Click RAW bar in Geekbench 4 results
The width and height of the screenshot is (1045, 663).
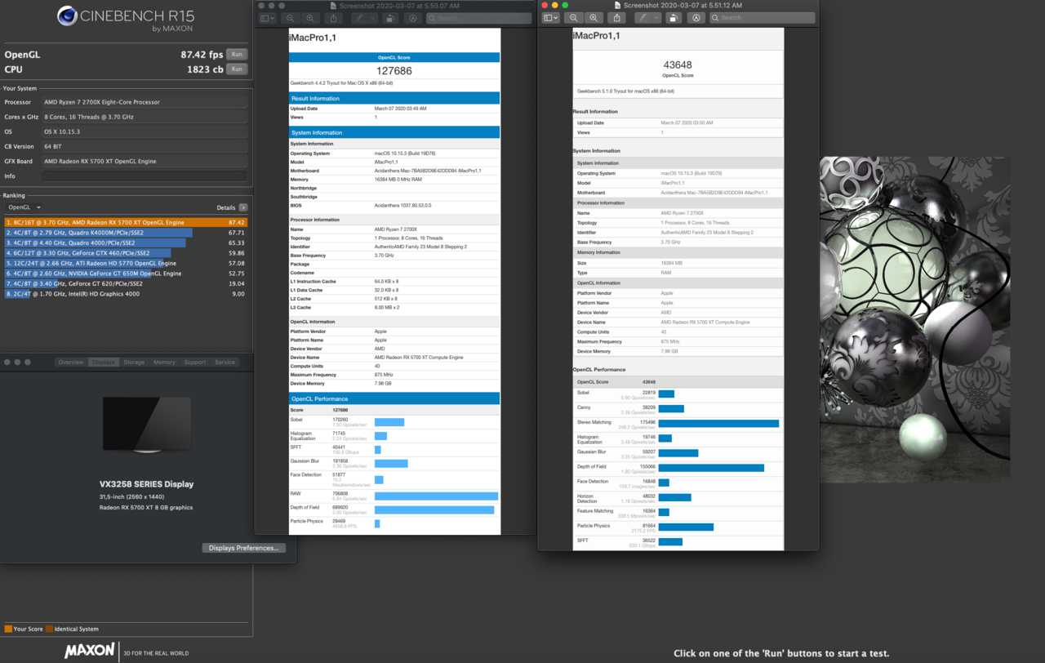click(x=436, y=496)
